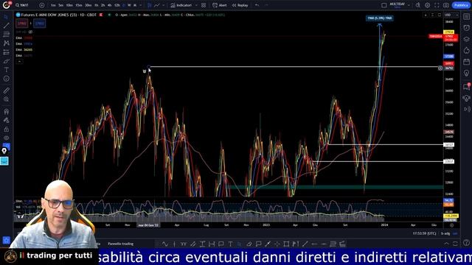Switch to the 4h timeframe

click(109, 5)
